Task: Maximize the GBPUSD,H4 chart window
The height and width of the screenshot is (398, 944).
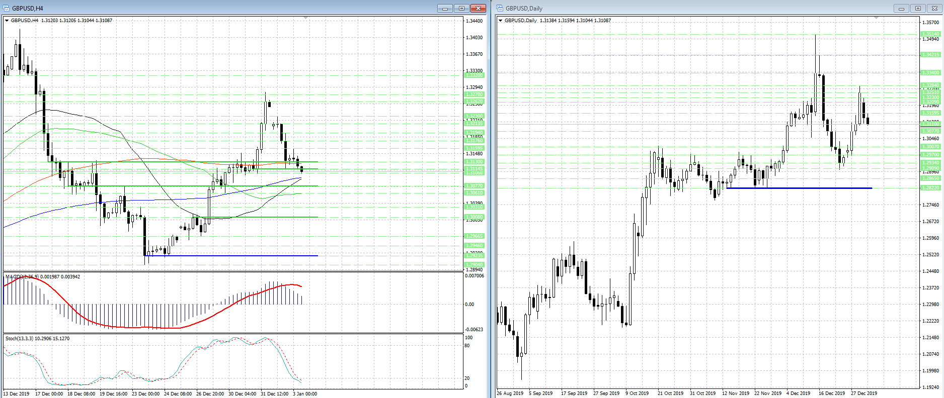Action: pyautogui.click(x=461, y=8)
